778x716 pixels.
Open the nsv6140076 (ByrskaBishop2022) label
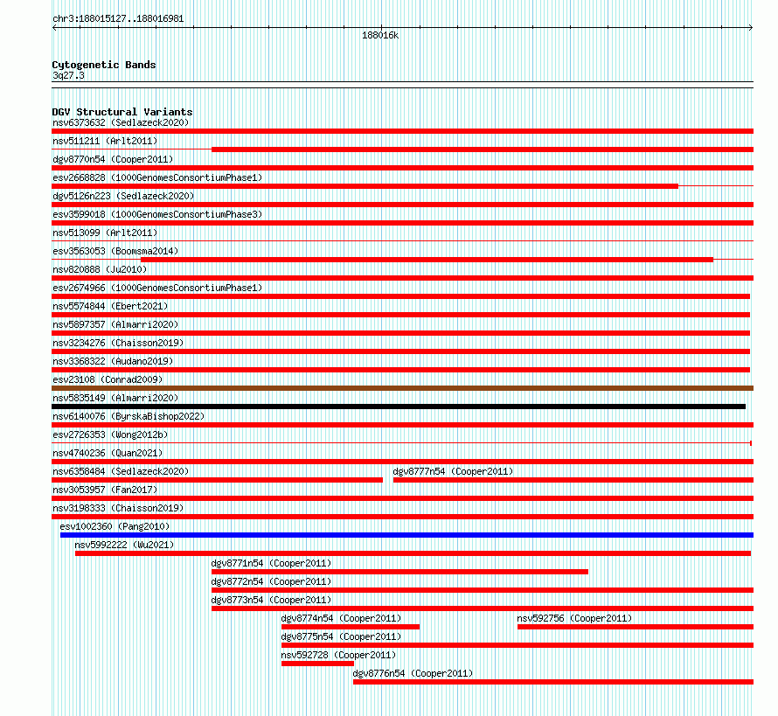coord(129,416)
